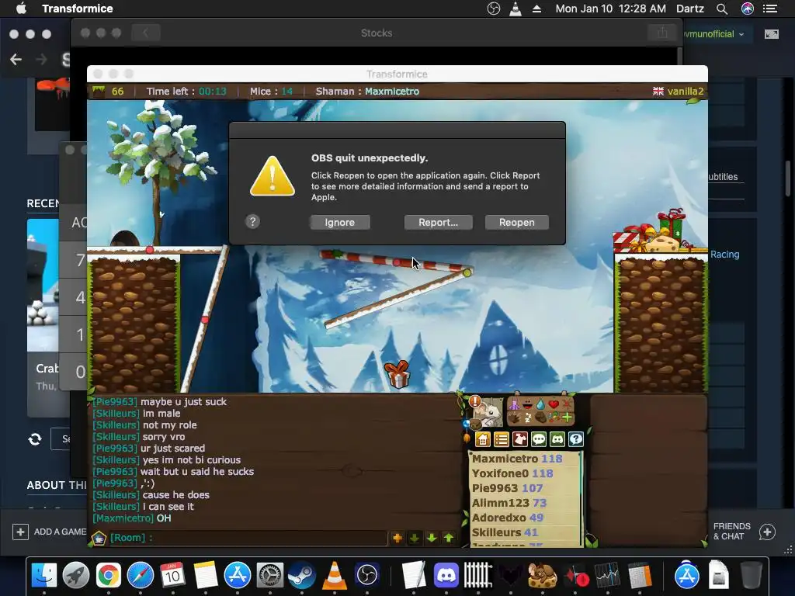This screenshot has width=795, height=596.
Task: Click the Racing tag link in Steam
Action: click(724, 255)
